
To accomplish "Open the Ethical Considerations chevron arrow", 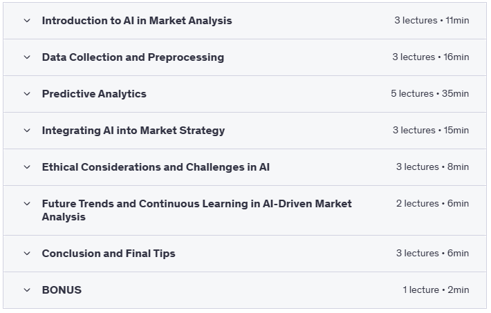I will 27,167.
